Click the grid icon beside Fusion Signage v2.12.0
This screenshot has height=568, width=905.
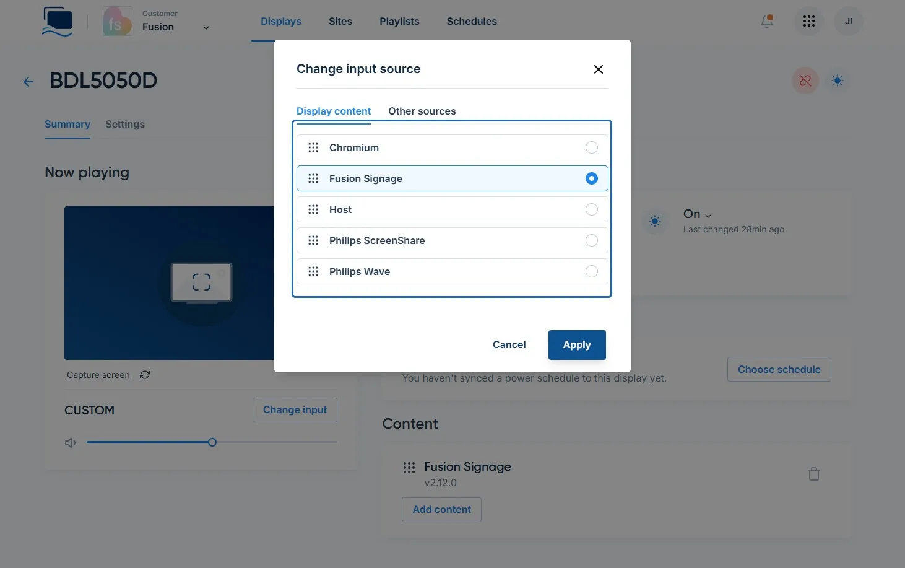(x=409, y=468)
